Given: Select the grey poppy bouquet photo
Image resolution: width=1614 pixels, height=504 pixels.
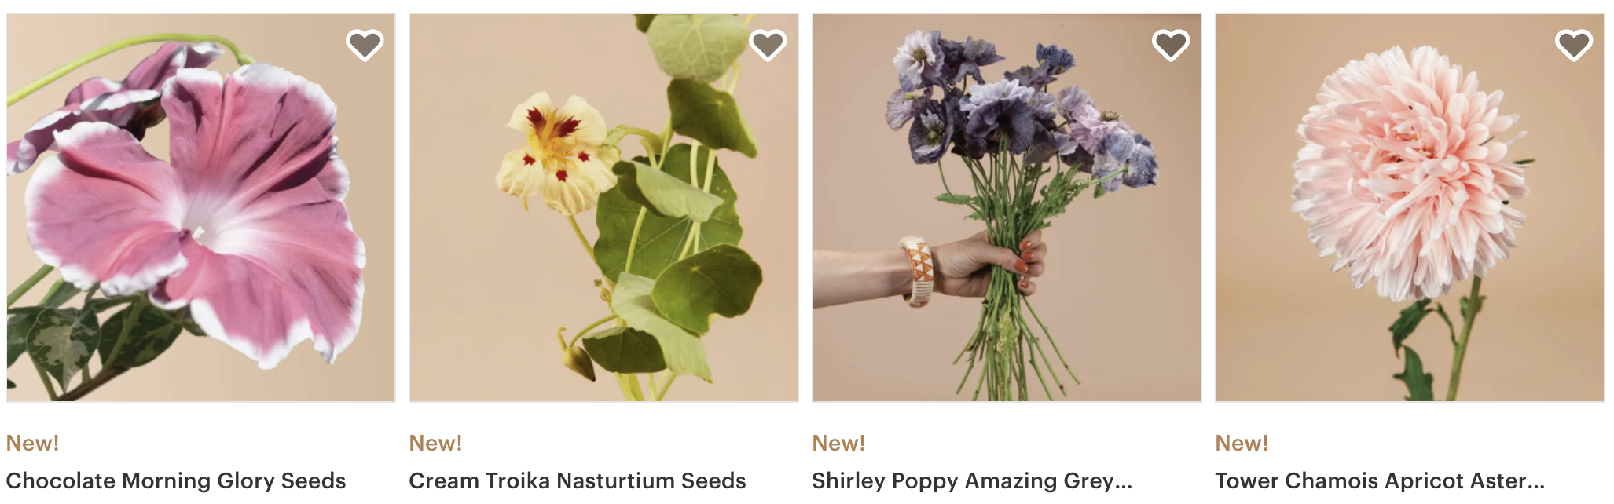Looking at the screenshot, I should click(1007, 207).
